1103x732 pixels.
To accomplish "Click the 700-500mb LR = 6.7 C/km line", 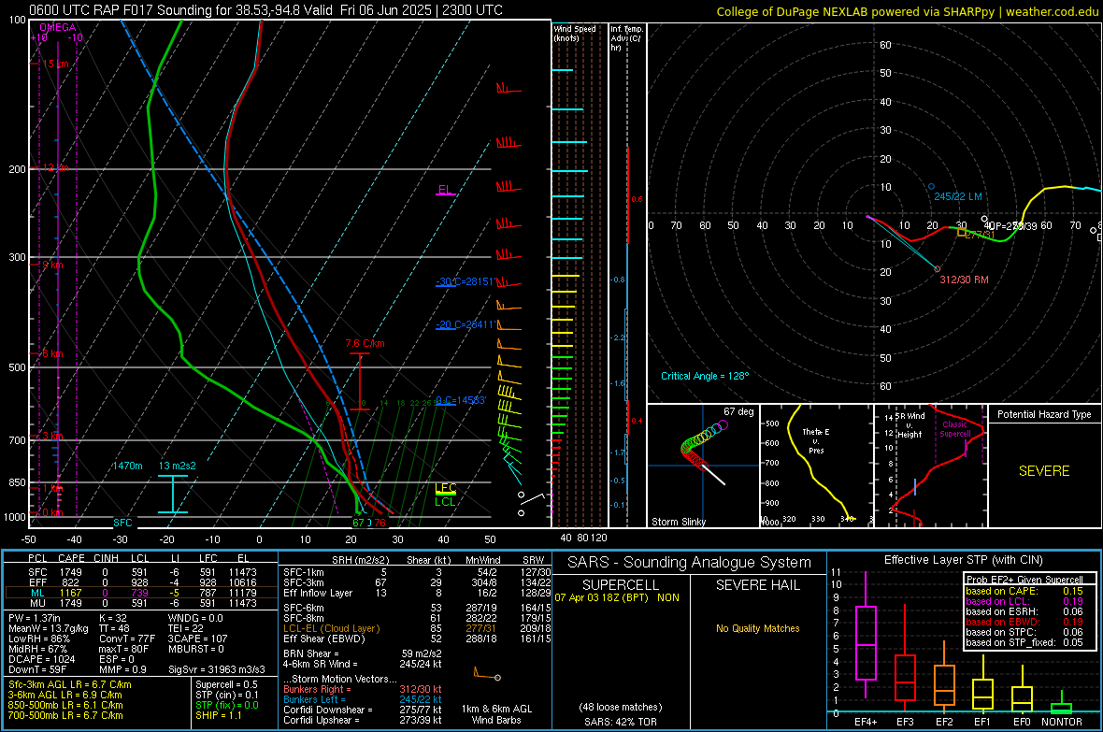I will (65, 716).
